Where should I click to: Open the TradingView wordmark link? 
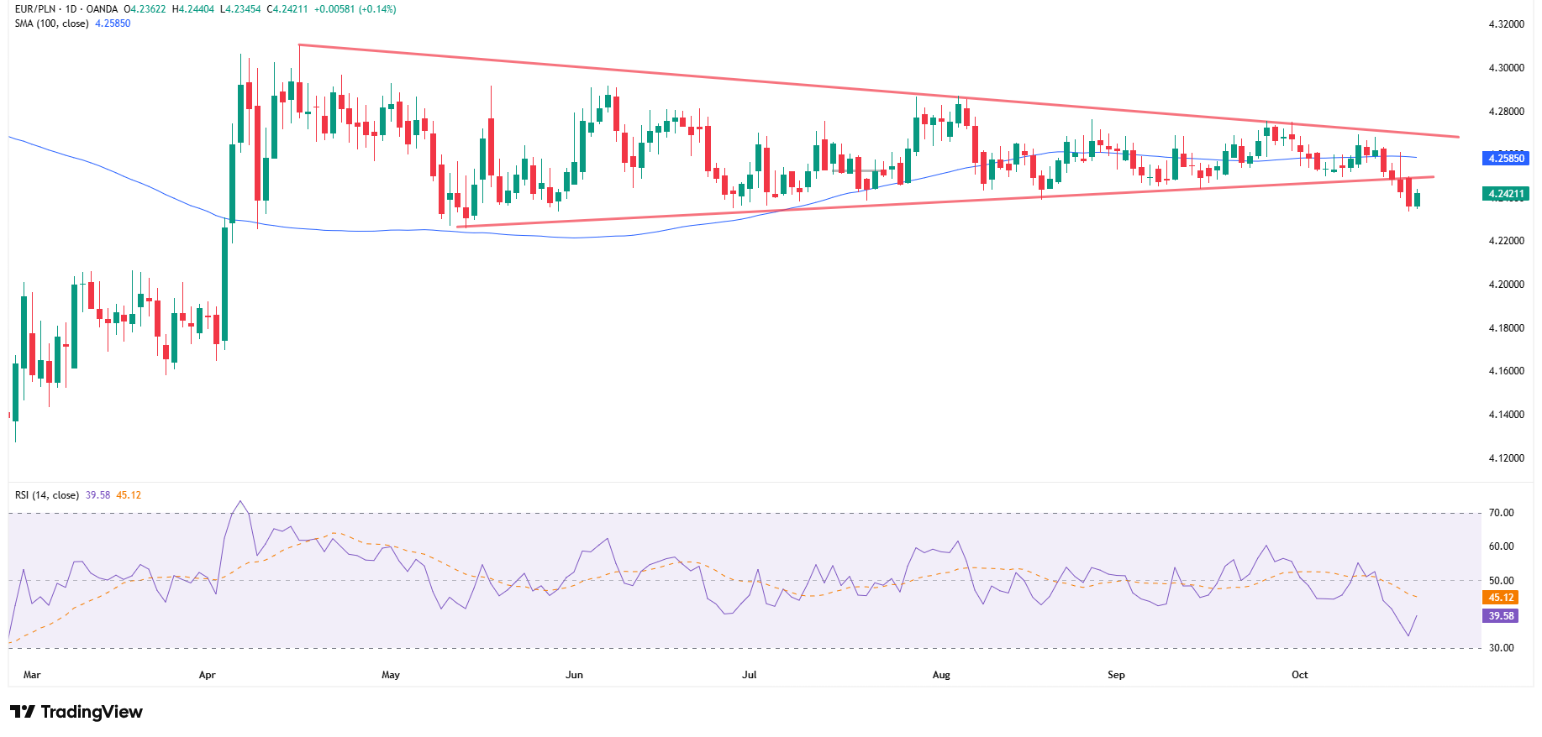[x=92, y=712]
